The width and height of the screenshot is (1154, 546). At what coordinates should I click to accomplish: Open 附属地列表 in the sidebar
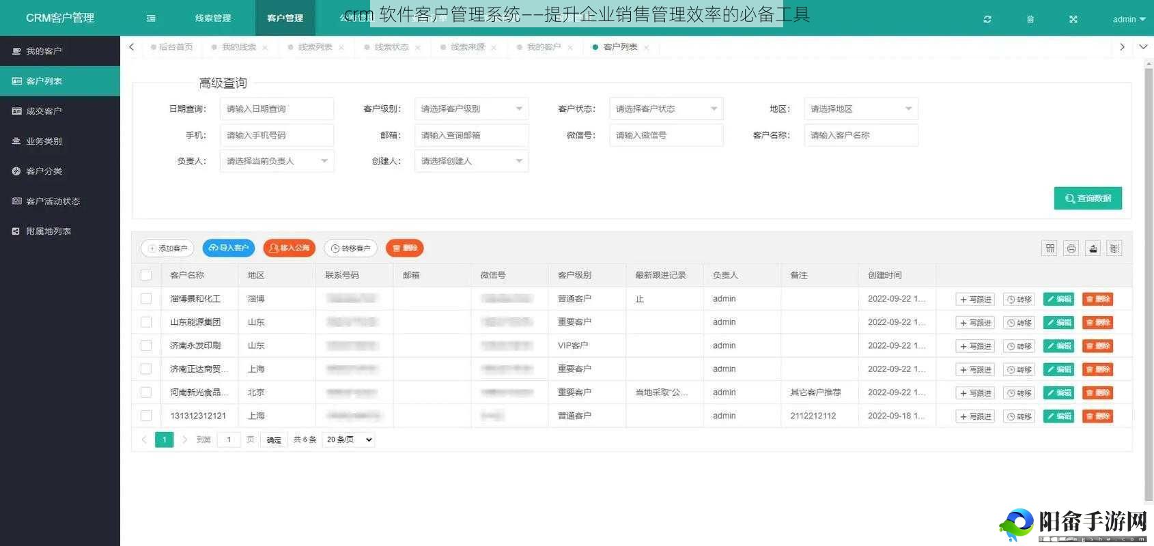[60, 231]
